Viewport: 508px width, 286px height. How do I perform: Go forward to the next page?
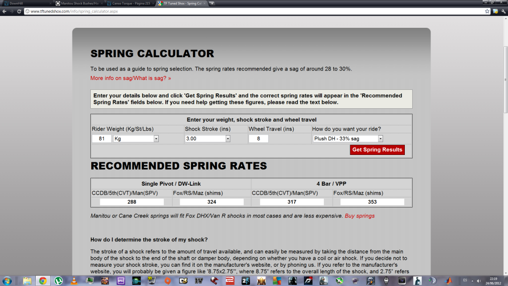12,11
